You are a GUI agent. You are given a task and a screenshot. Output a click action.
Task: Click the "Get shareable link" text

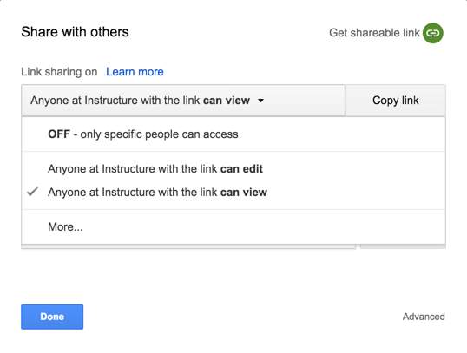tap(374, 33)
